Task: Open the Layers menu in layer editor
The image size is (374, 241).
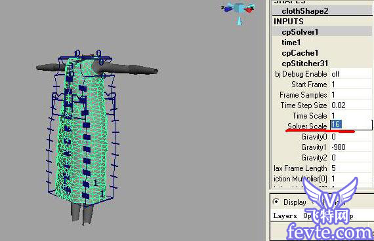Action: point(285,215)
